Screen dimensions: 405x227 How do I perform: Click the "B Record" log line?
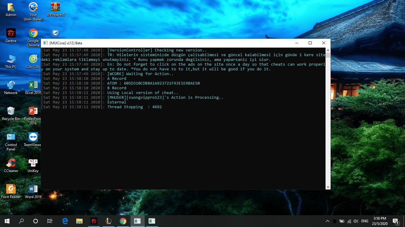click(117, 88)
